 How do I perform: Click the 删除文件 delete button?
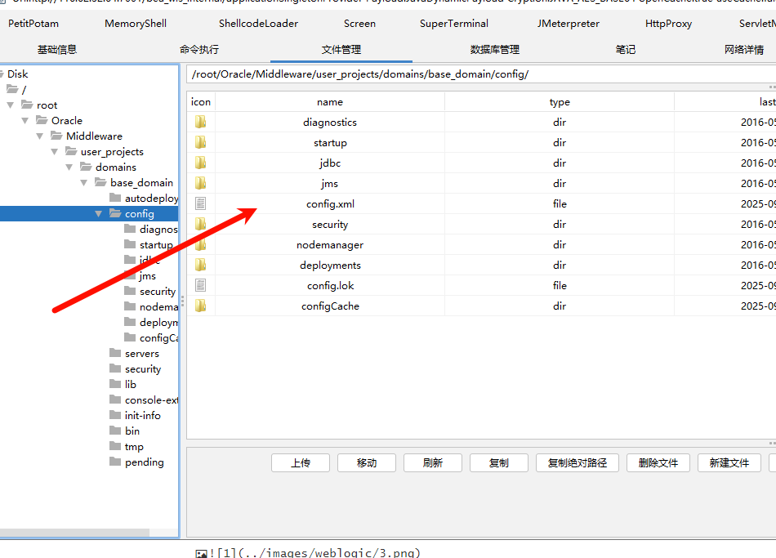coord(658,463)
